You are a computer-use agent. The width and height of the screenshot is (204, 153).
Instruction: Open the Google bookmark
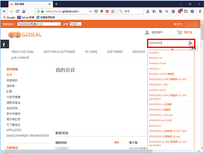tap(9, 17)
